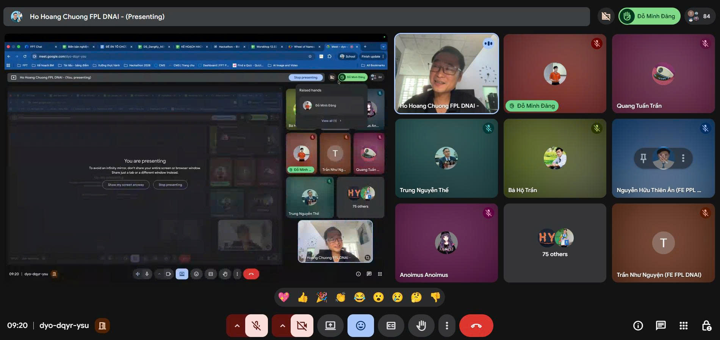
Task: Pin Nguyễn Hữu Thiên Ân's tile
Action: pos(643,158)
